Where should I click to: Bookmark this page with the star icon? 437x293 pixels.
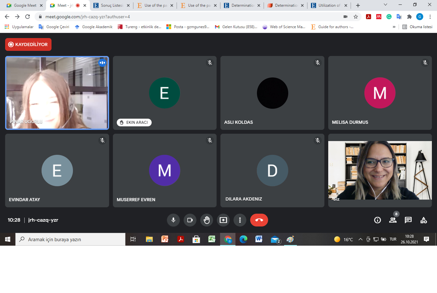pyautogui.click(x=356, y=17)
